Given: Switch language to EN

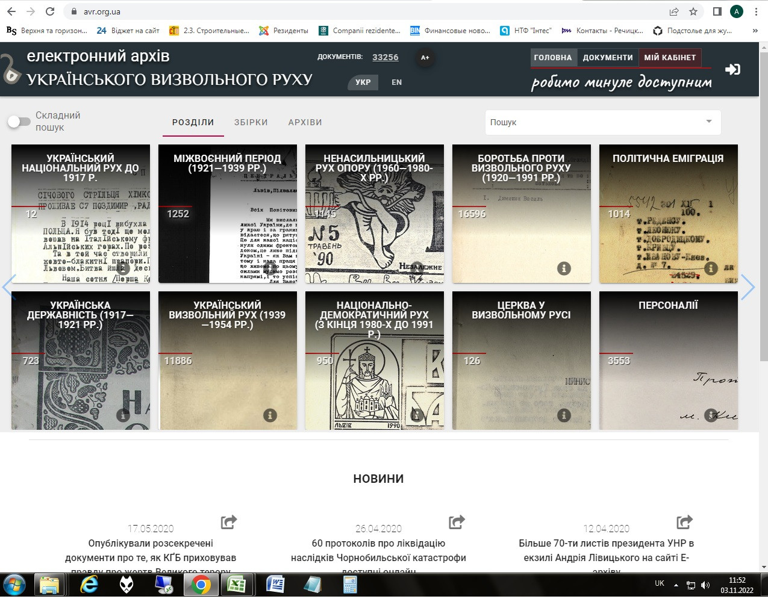Looking at the screenshot, I should 396,82.
